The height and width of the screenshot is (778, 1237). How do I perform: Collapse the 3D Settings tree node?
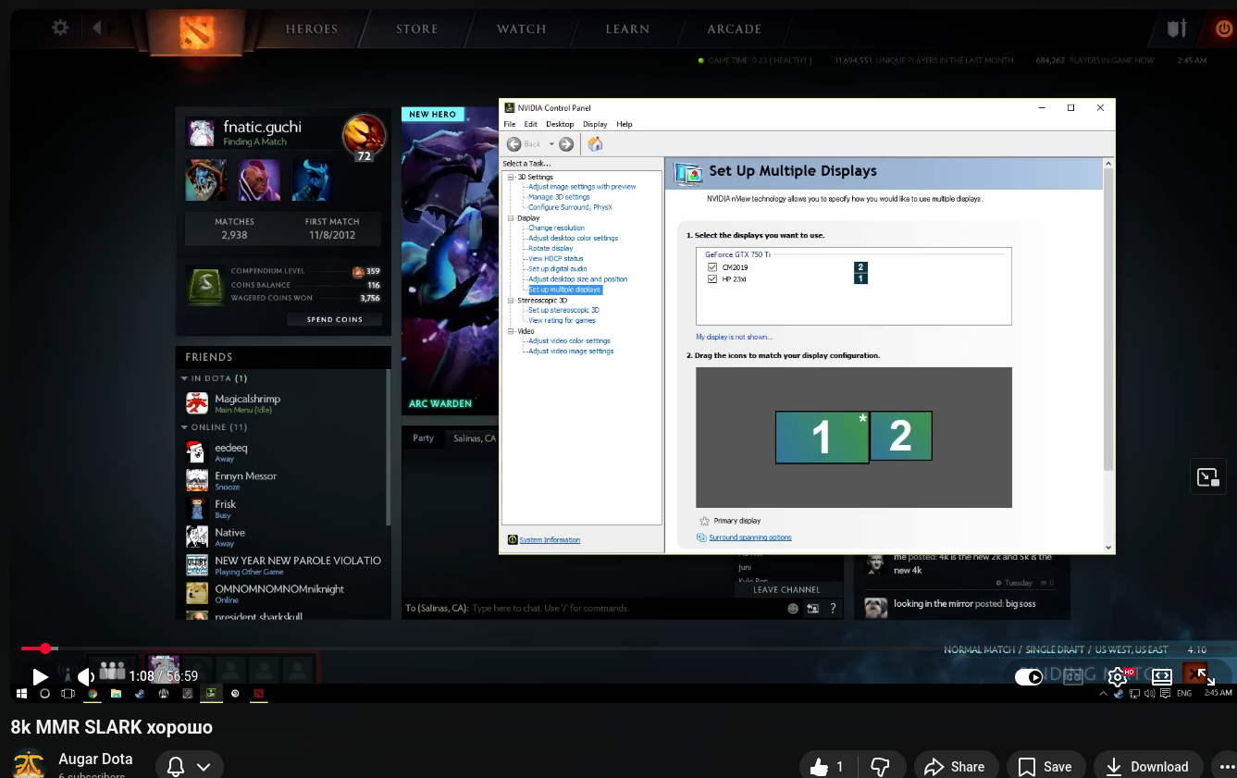point(510,177)
